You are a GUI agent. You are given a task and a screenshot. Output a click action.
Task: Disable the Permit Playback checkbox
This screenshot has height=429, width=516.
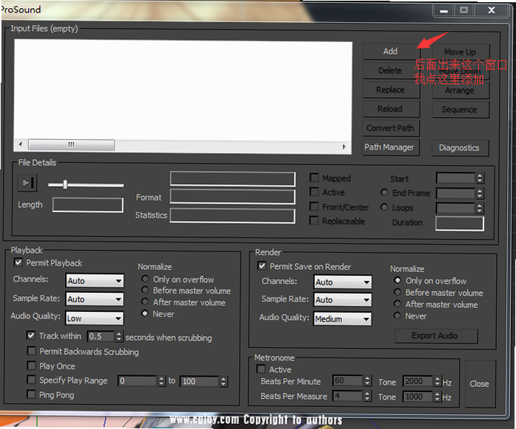coord(18,263)
